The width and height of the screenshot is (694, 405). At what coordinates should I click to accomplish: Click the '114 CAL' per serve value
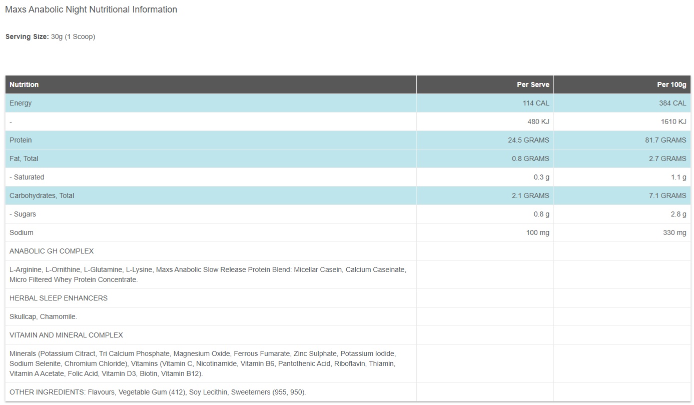coord(536,103)
